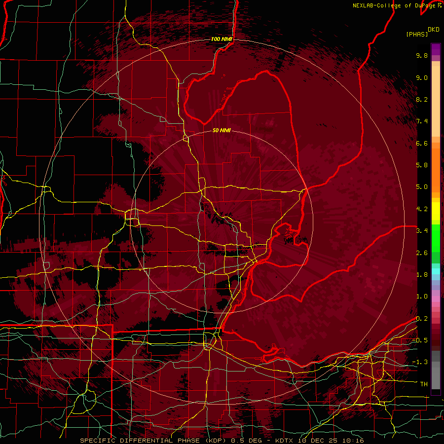Click the 0.2 value on the color scale

tap(422, 319)
